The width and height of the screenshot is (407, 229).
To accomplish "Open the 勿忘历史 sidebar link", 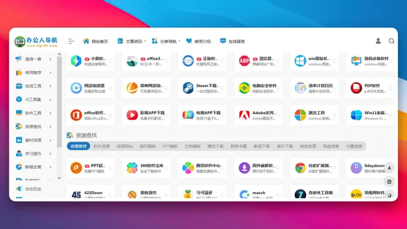I will pos(29,189).
